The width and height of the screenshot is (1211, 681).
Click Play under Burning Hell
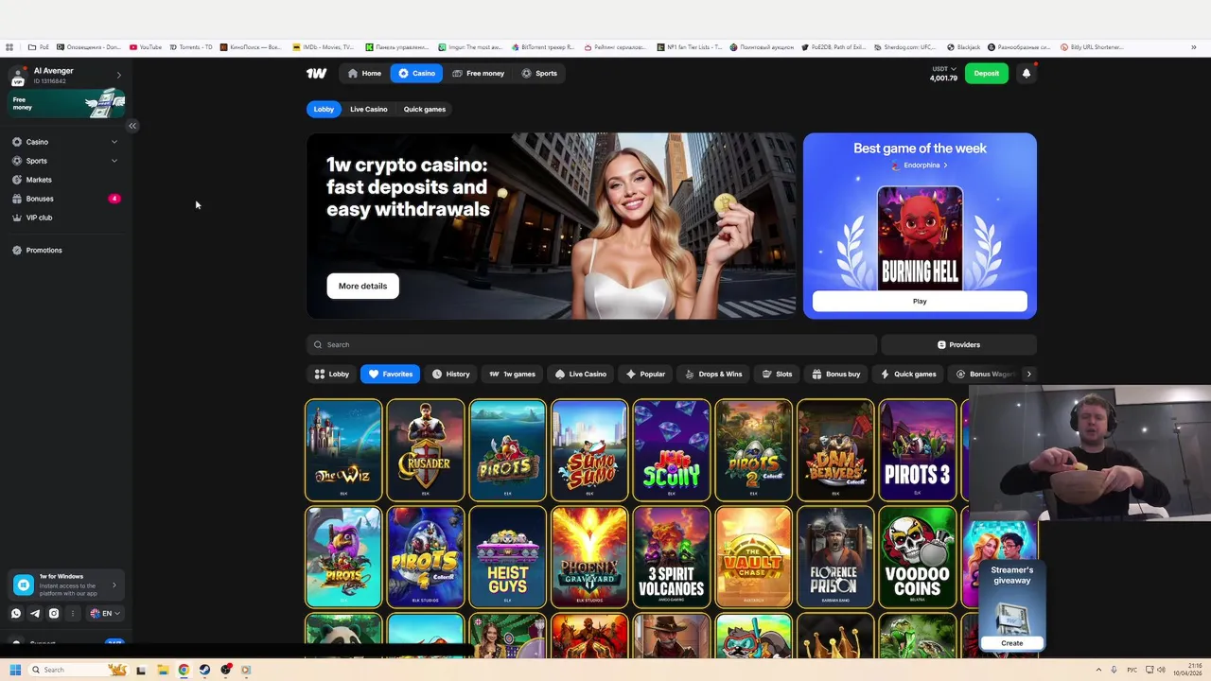(x=920, y=301)
